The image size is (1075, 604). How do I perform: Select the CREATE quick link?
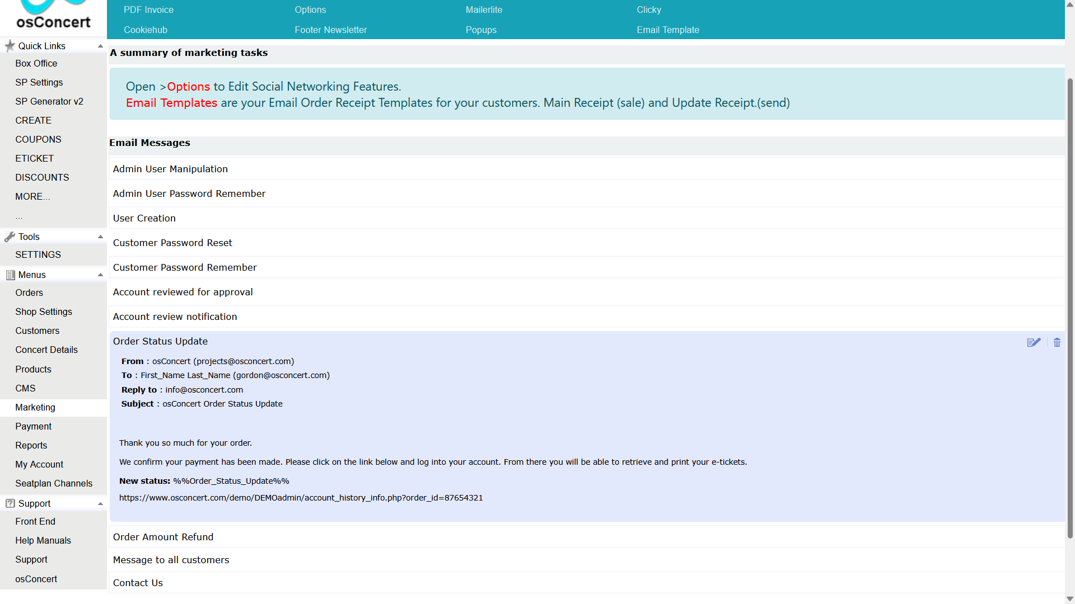34,120
